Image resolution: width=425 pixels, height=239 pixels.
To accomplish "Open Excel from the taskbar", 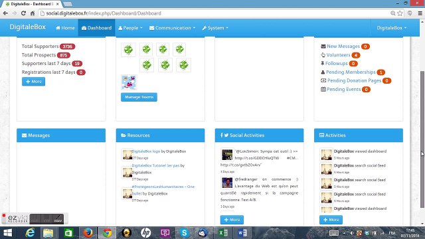I will click(223, 233).
